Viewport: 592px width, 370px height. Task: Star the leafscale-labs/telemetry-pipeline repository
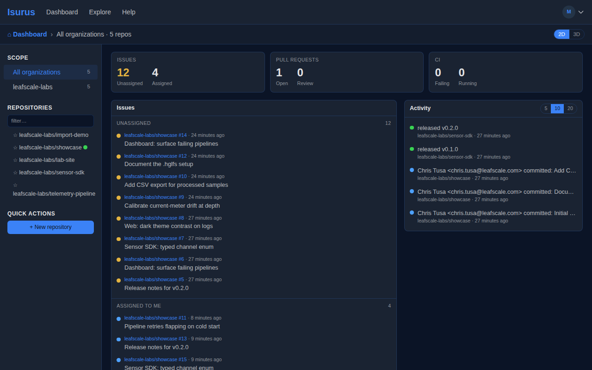[x=15, y=185]
